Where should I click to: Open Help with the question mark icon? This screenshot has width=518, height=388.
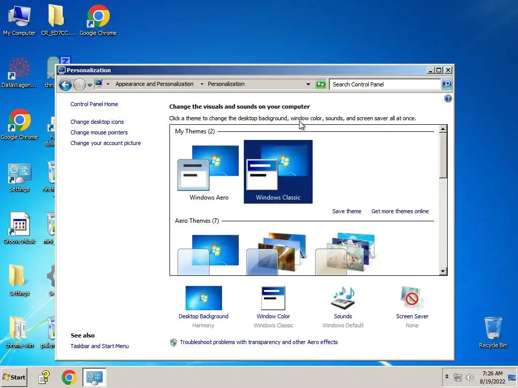point(448,99)
